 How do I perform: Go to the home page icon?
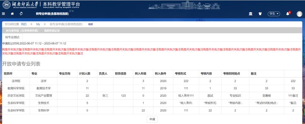(12, 14)
